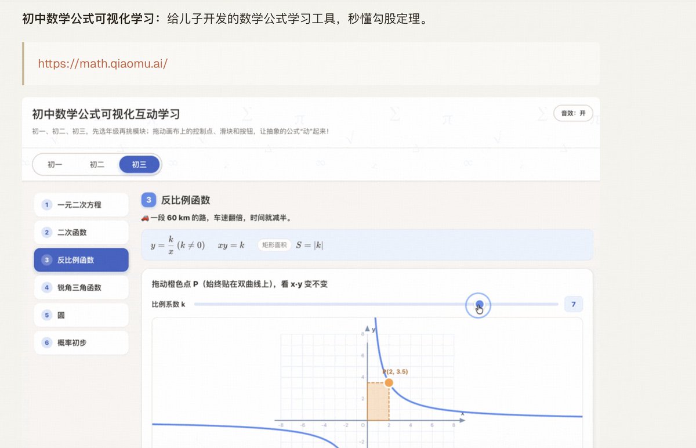Image resolution: width=696 pixels, height=448 pixels.
Task: Open module 6 概率初步
Action: pyautogui.click(x=81, y=342)
